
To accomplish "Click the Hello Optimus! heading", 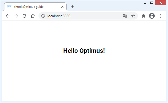I will pyautogui.click(x=84, y=50).
